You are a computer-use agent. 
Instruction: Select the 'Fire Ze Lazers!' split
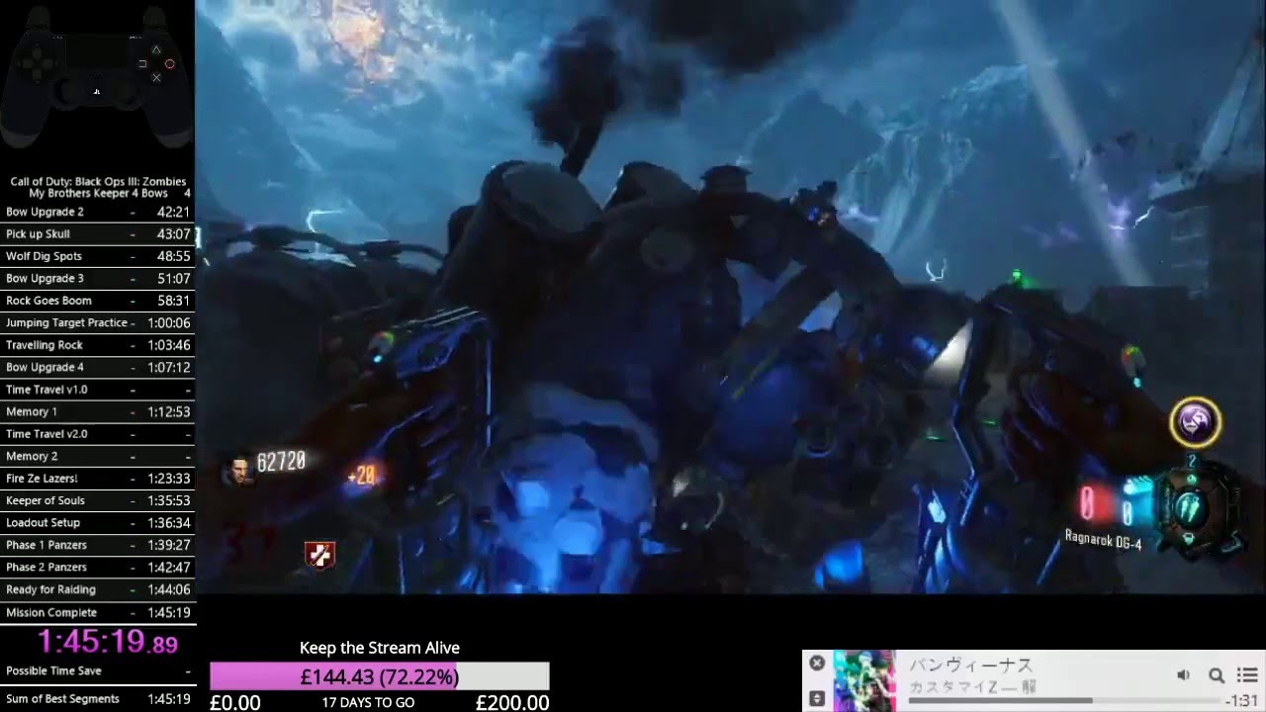[x=98, y=479]
